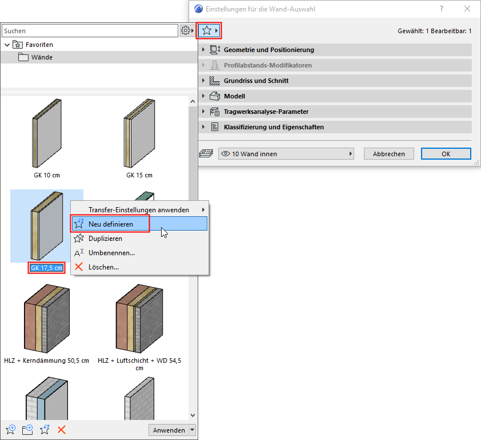This screenshot has width=481, height=440.
Task: Cancel the dialog with Abbrechen
Action: point(388,153)
